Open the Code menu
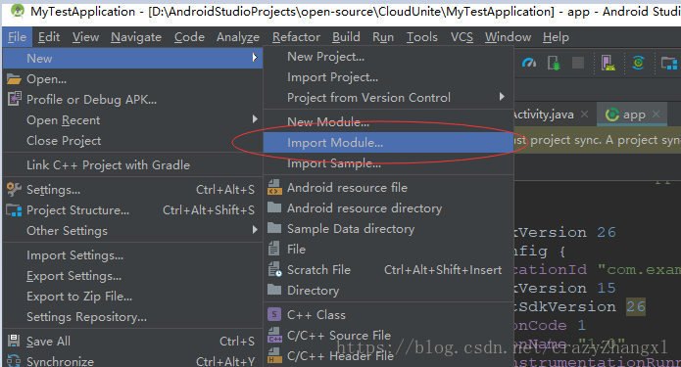681x367 pixels. pos(189,37)
